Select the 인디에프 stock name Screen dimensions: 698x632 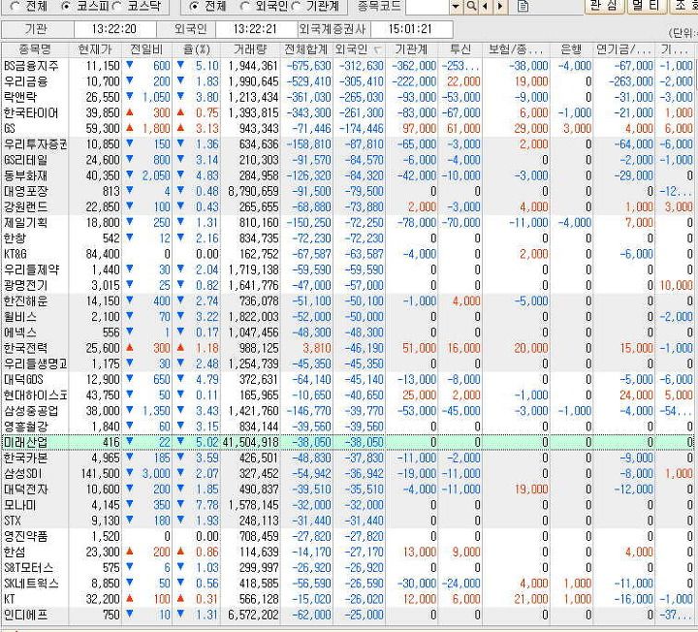[x=26, y=615]
